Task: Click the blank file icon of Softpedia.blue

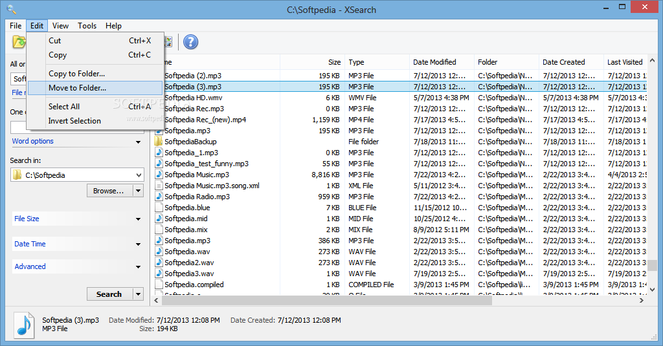Action: (x=159, y=208)
